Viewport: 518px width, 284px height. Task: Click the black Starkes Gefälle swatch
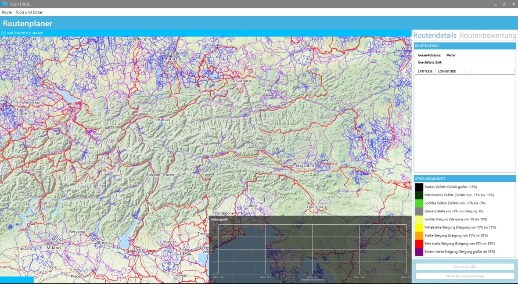[x=419, y=187]
